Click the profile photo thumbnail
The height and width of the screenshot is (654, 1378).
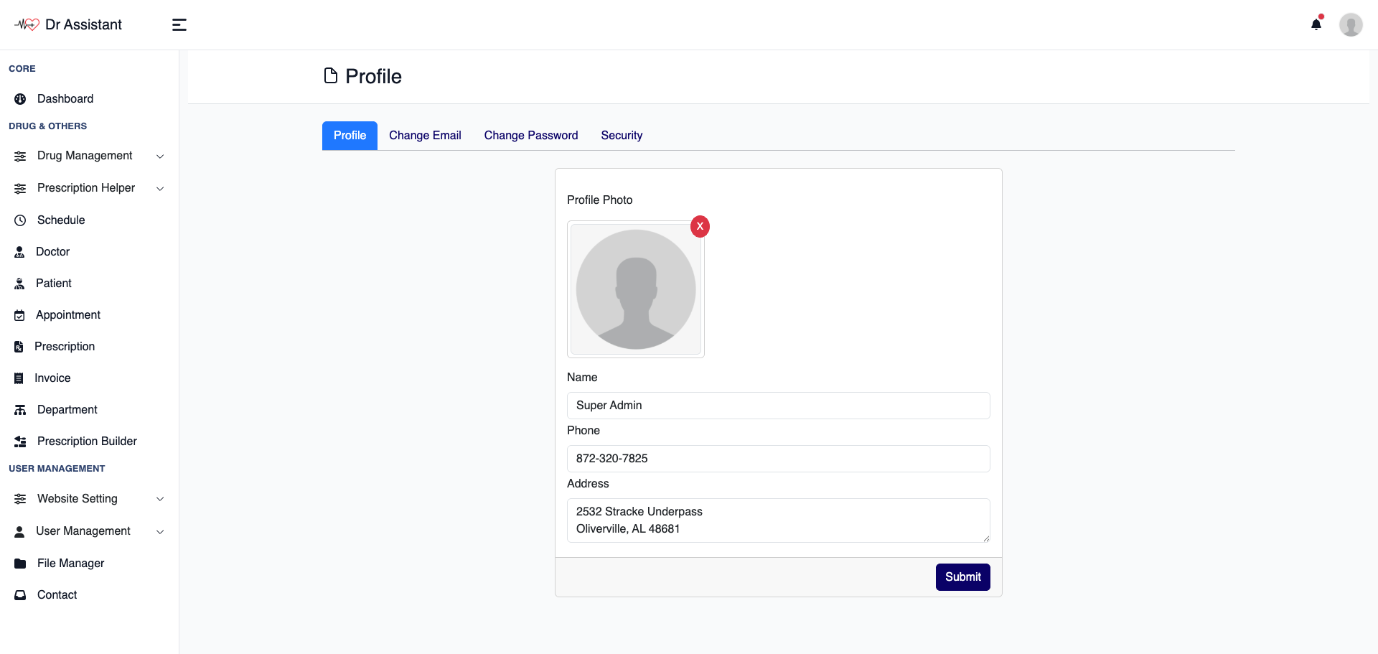click(635, 289)
